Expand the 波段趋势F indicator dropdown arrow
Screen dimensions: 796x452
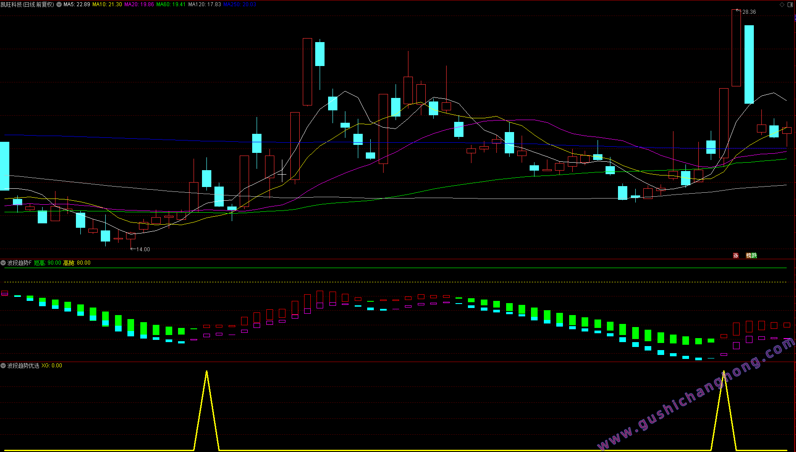click(x=3, y=263)
